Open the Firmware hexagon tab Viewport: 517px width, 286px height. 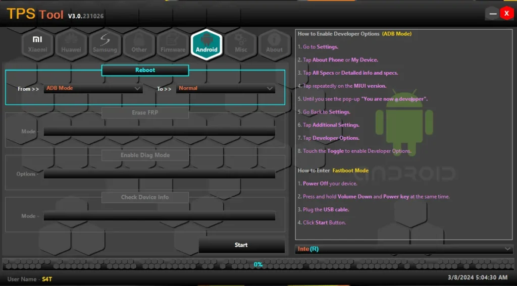(173, 45)
